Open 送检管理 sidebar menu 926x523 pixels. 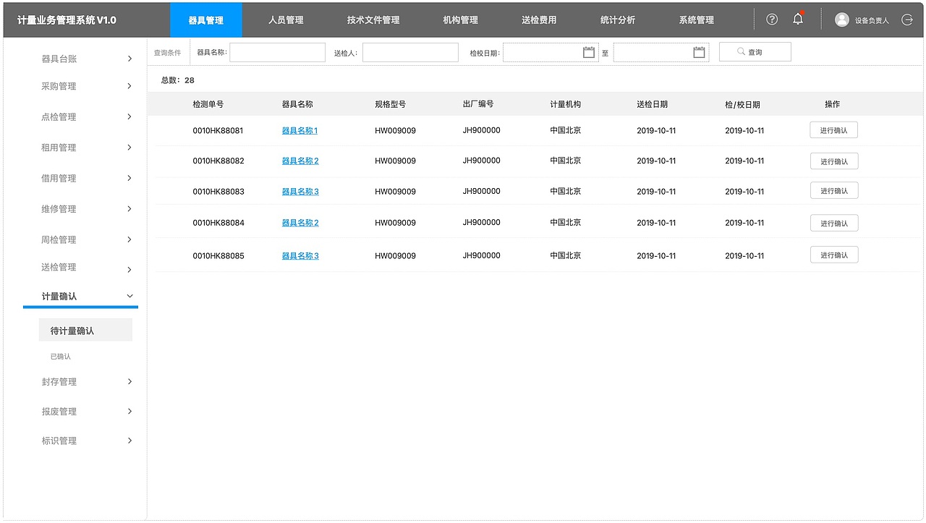[x=59, y=267]
